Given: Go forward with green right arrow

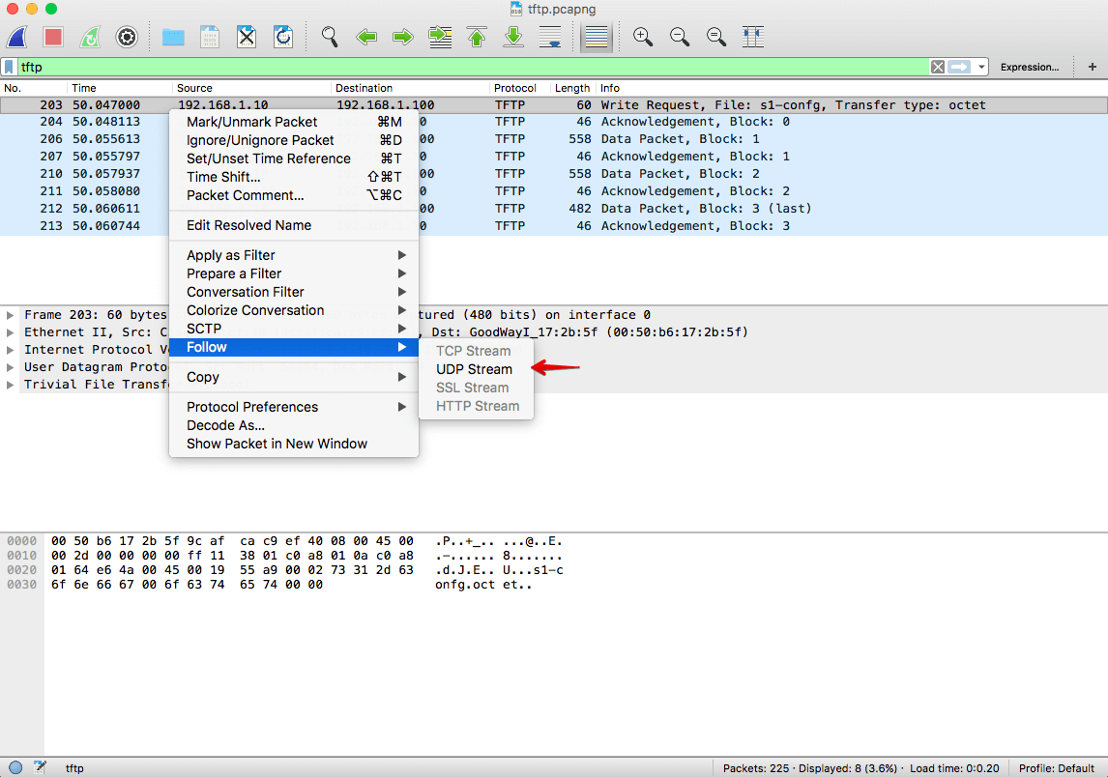Looking at the screenshot, I should tap(403, 37).
